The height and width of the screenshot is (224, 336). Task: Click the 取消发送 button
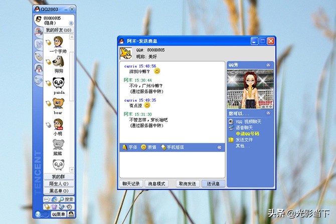[188, 184]
